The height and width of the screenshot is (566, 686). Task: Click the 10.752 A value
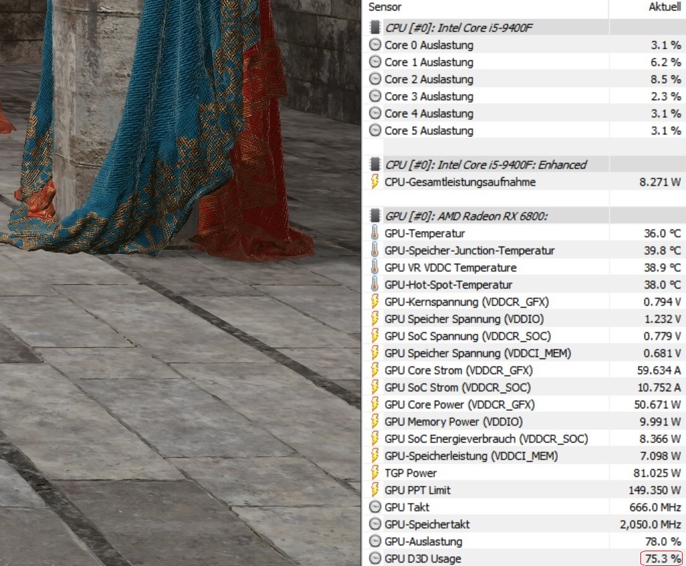pyautogui.click(x=659, y=387)
